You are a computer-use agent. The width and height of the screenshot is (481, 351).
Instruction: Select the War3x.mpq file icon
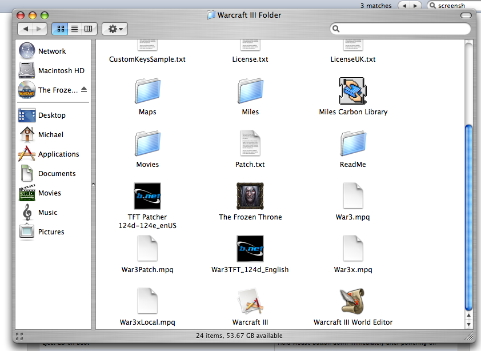353,249
